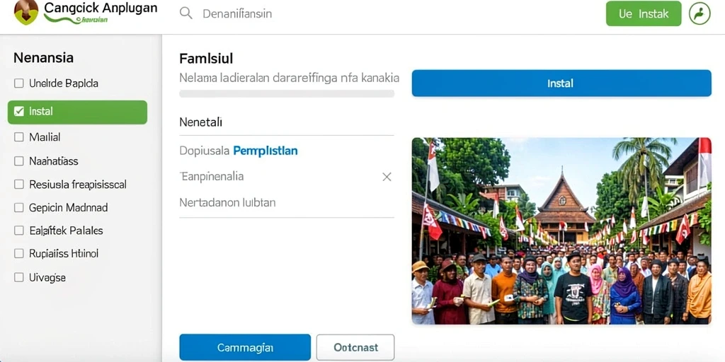Image resolution: width=725 pixels, height=362 pixels.
Task: Check the Rupiaiiss Htiinol box
Action: (19, 254)
